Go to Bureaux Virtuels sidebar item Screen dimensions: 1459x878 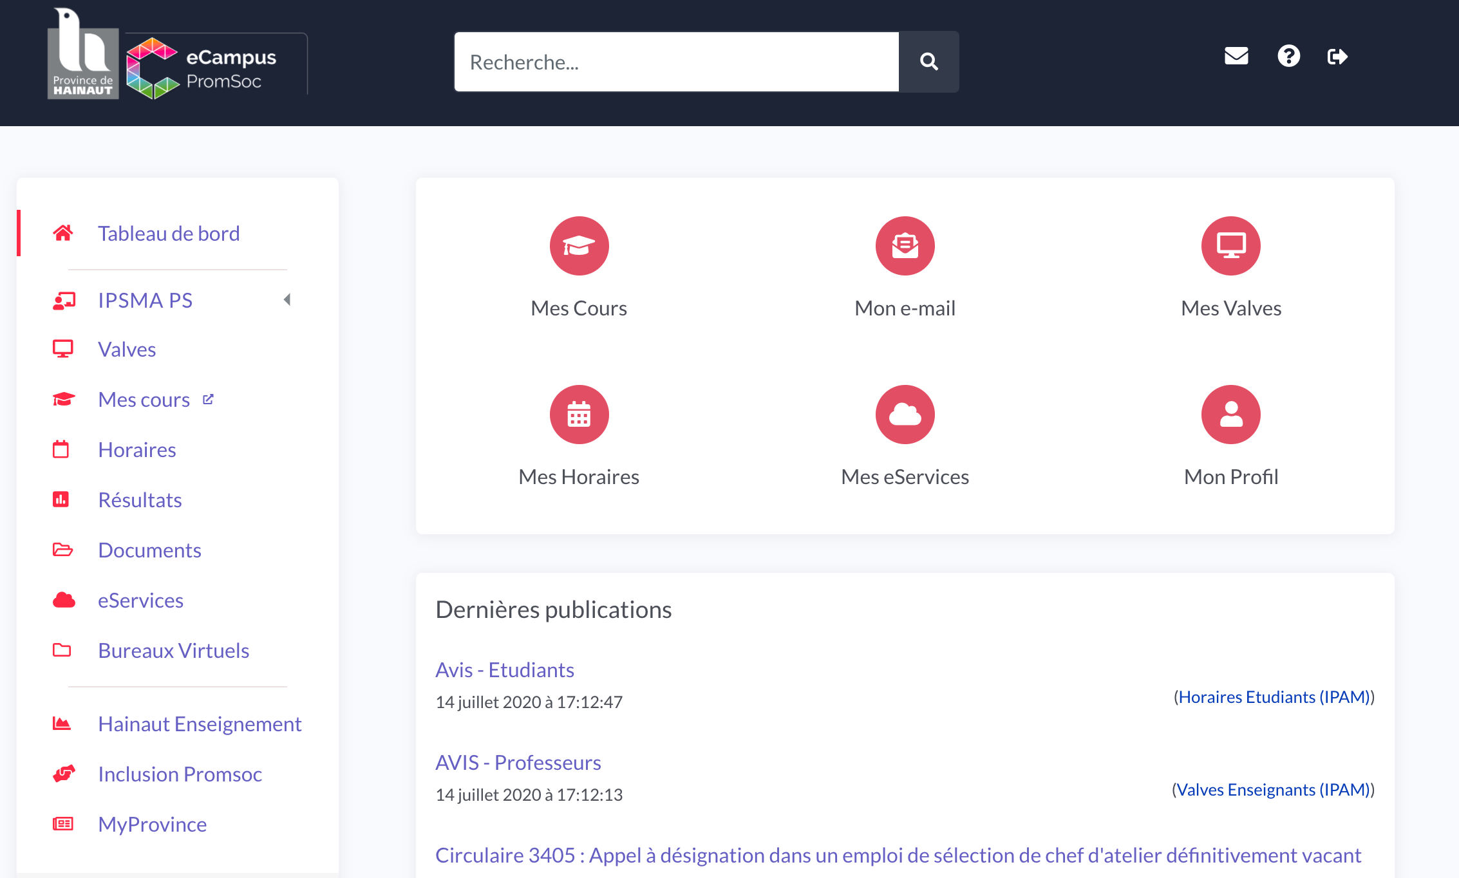pos(173,651)
